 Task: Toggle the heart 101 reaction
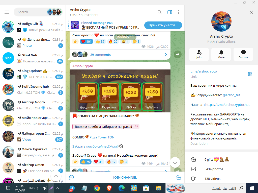[87, 41]
